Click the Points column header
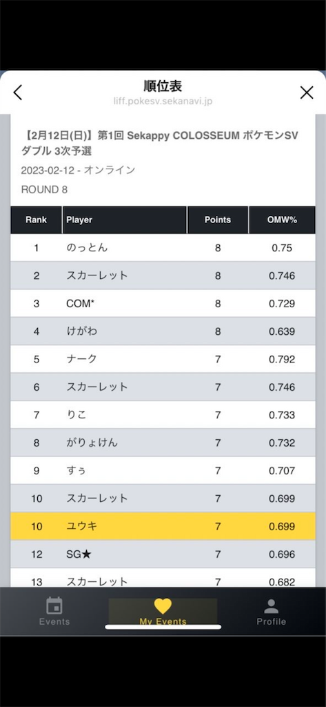The width and height of the screenshot is (326, 707). (218, 220)
